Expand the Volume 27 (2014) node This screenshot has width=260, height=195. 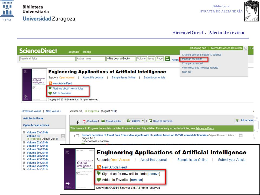coord(24,159)
